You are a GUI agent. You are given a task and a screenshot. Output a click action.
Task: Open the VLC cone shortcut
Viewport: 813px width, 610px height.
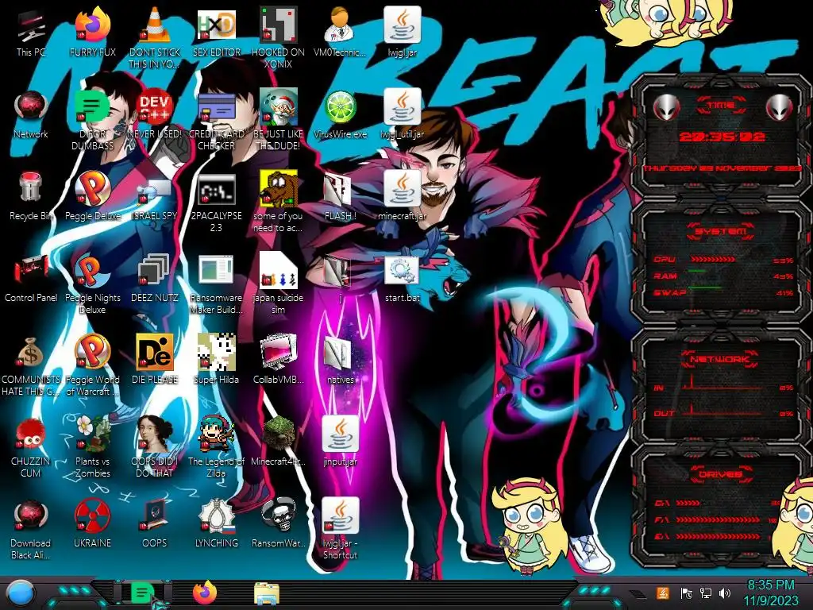(155, 38)
